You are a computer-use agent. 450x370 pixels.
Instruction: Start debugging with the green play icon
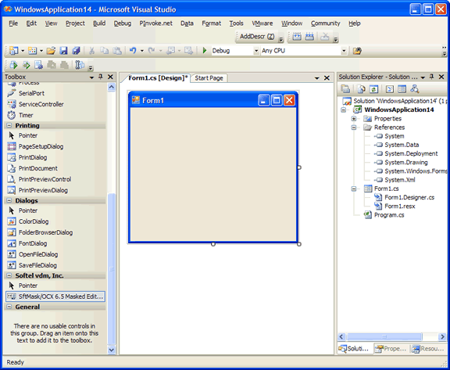[205, 51]
